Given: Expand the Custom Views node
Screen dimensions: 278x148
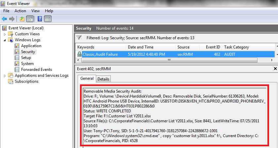Looking at the screenshot, I should point(5,34).
